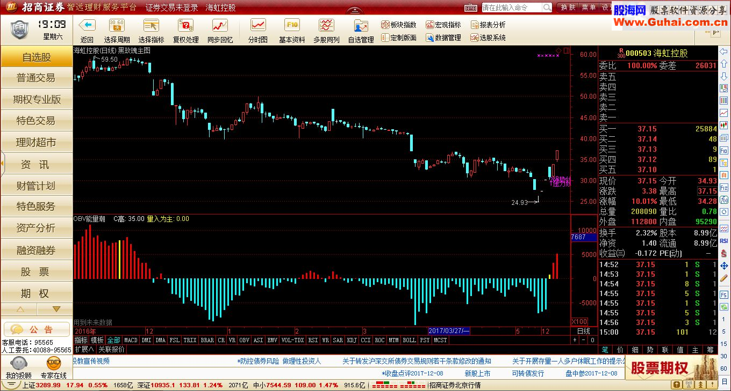Switch to KDJ indicator

[352, 340]
